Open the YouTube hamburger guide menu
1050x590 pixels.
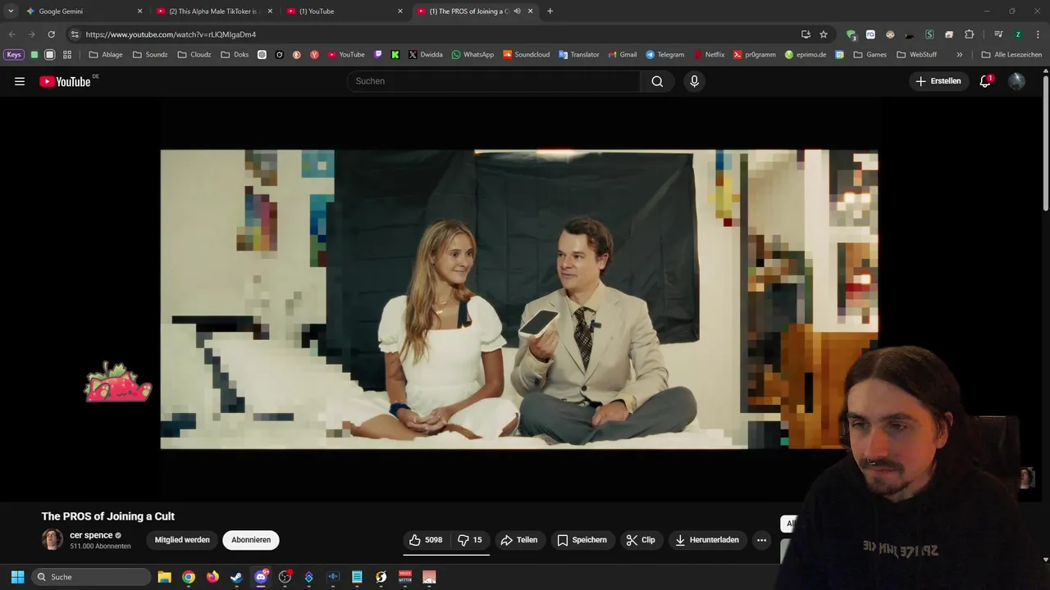[20, 81]
